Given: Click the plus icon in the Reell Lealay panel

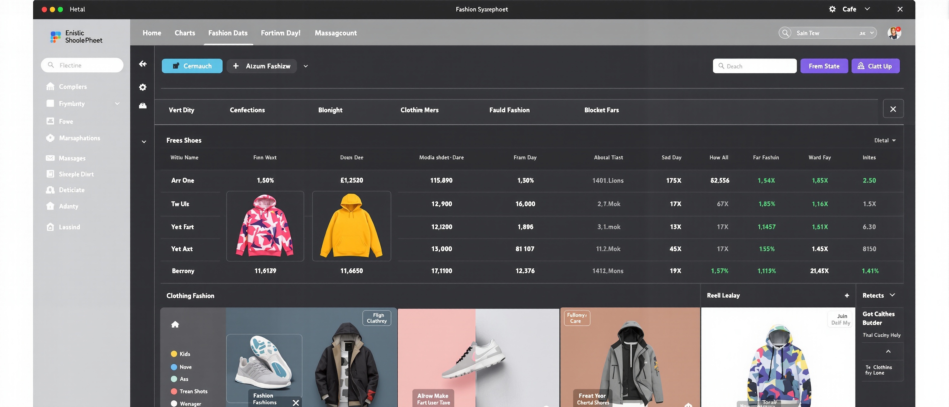Looking at the screenshot, I should 847,295.
